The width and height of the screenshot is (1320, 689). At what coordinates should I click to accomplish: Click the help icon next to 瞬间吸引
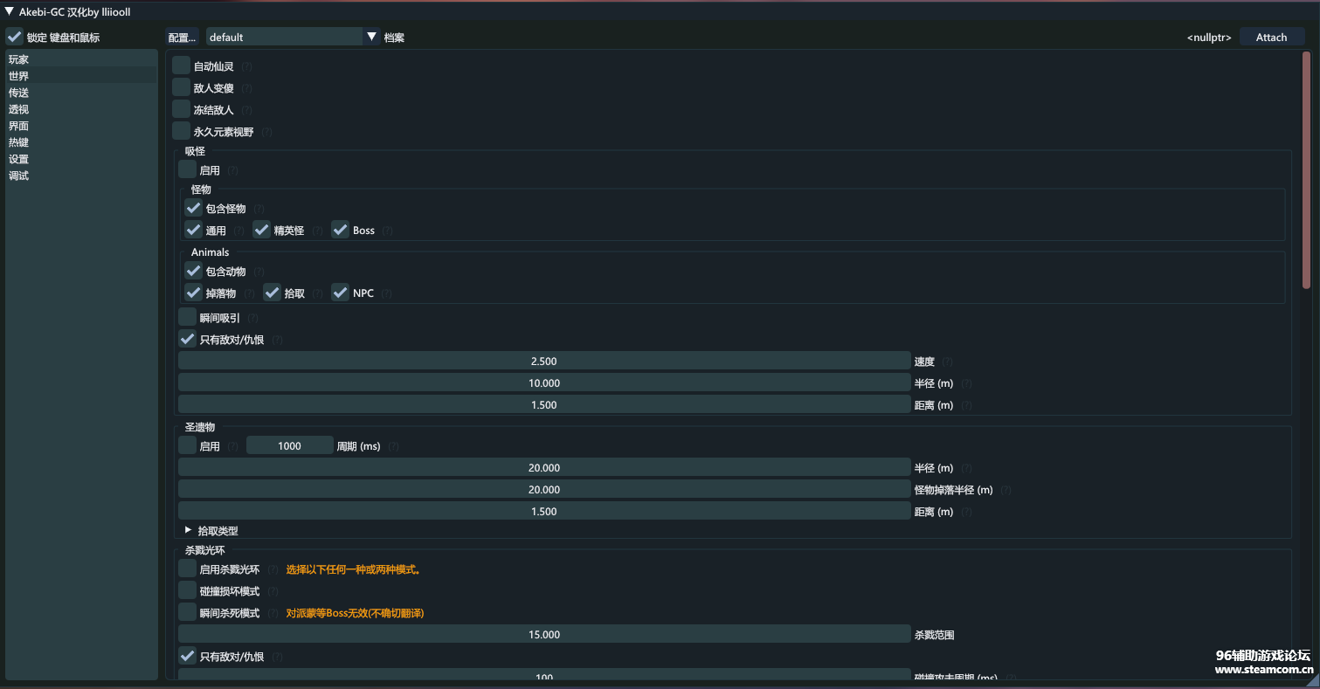tap(252, 319)
